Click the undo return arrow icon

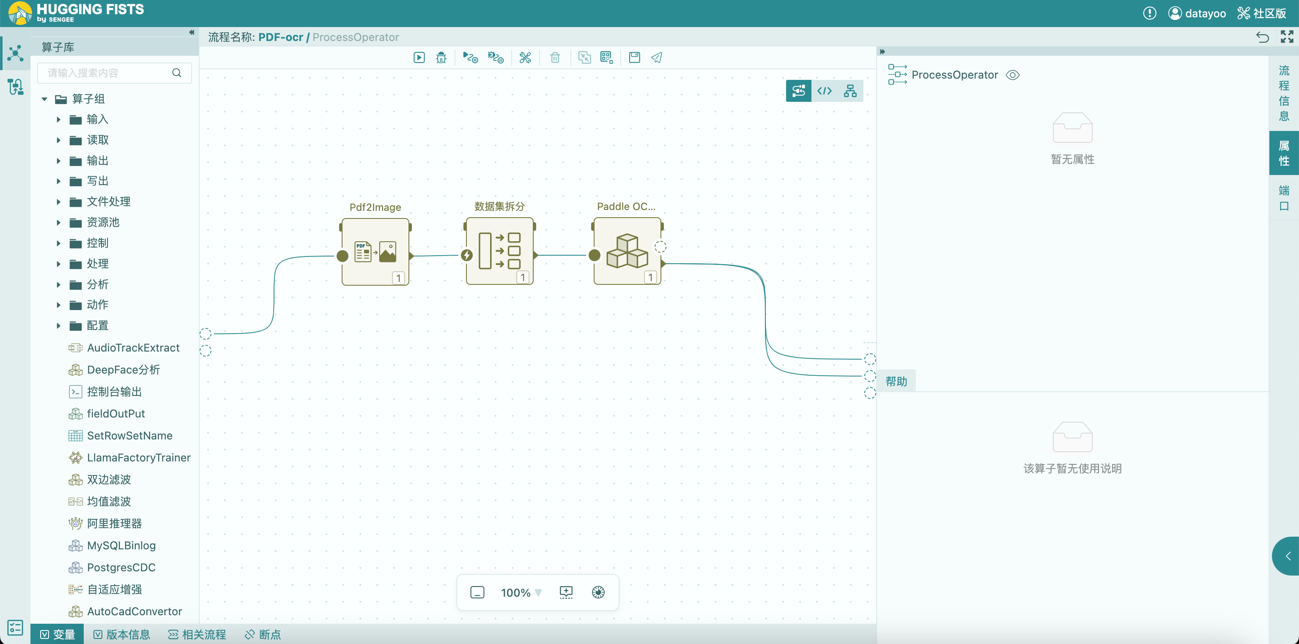[x=1262, y=37]
